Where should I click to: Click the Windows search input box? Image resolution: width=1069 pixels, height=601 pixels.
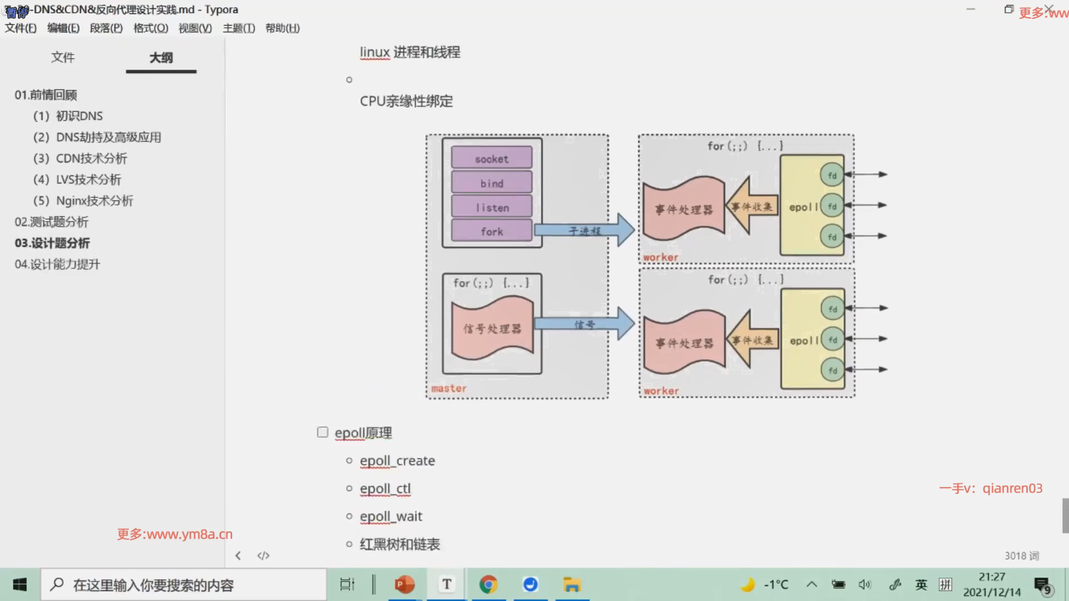(x=184, y=585)
